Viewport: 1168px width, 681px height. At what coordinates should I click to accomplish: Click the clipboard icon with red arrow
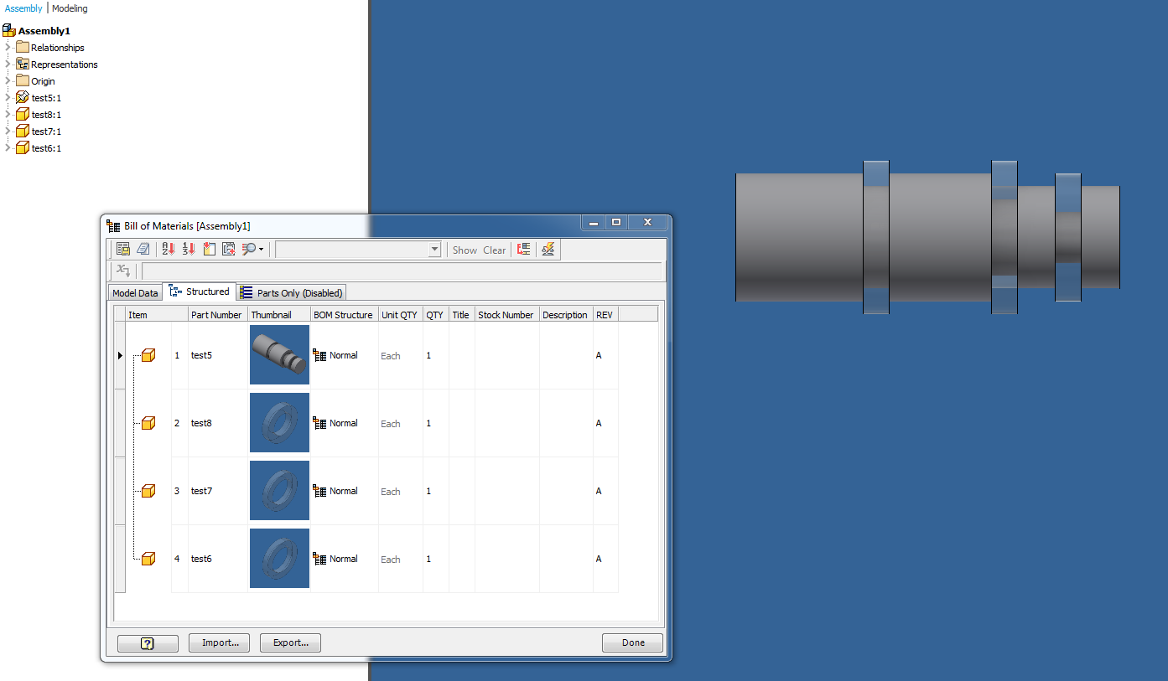[209, 249]
